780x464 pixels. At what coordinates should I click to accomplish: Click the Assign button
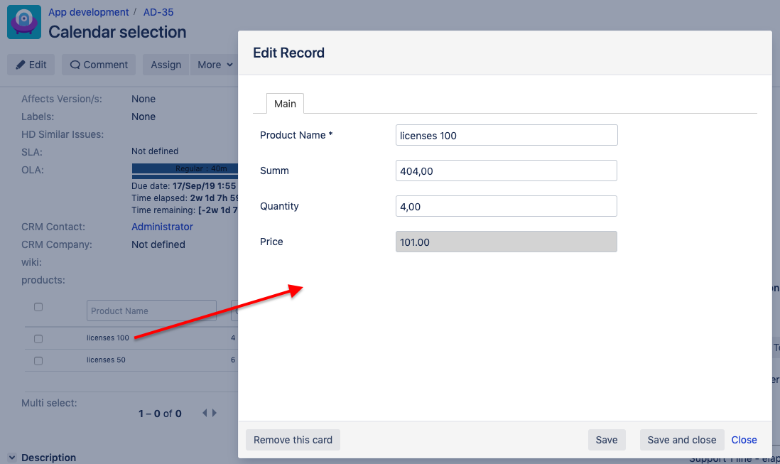[166, 65]
